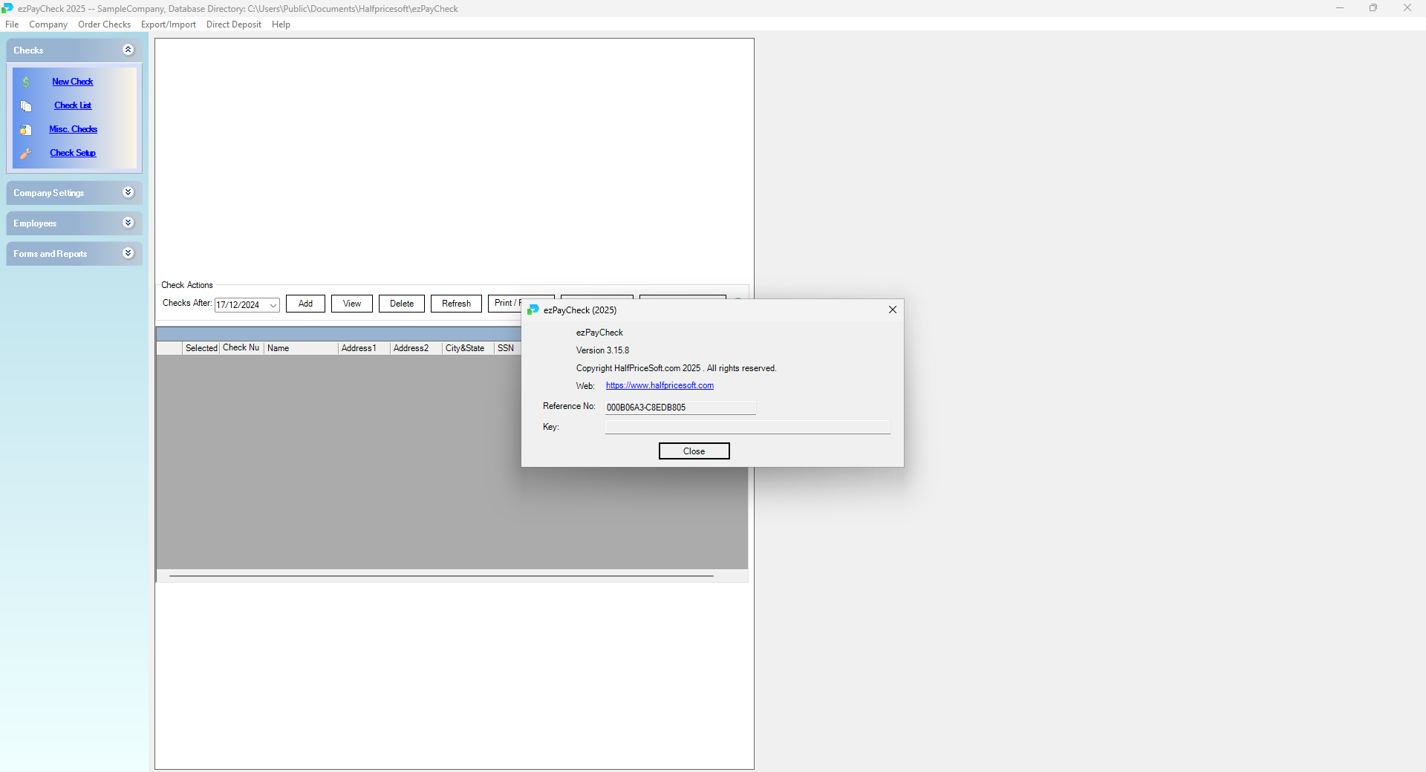Click the Misc. Checks page icon

pos(26,130)
